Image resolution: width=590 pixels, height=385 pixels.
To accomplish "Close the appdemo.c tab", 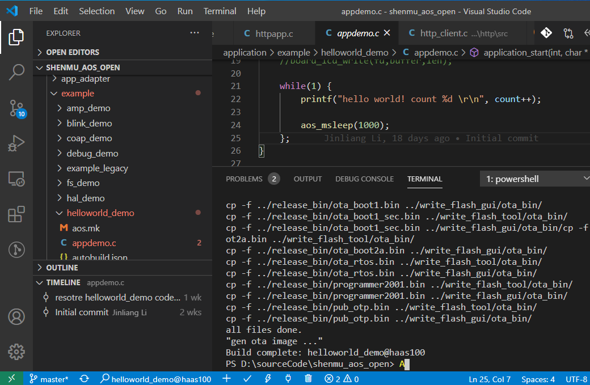I will (x=387, y=33).
